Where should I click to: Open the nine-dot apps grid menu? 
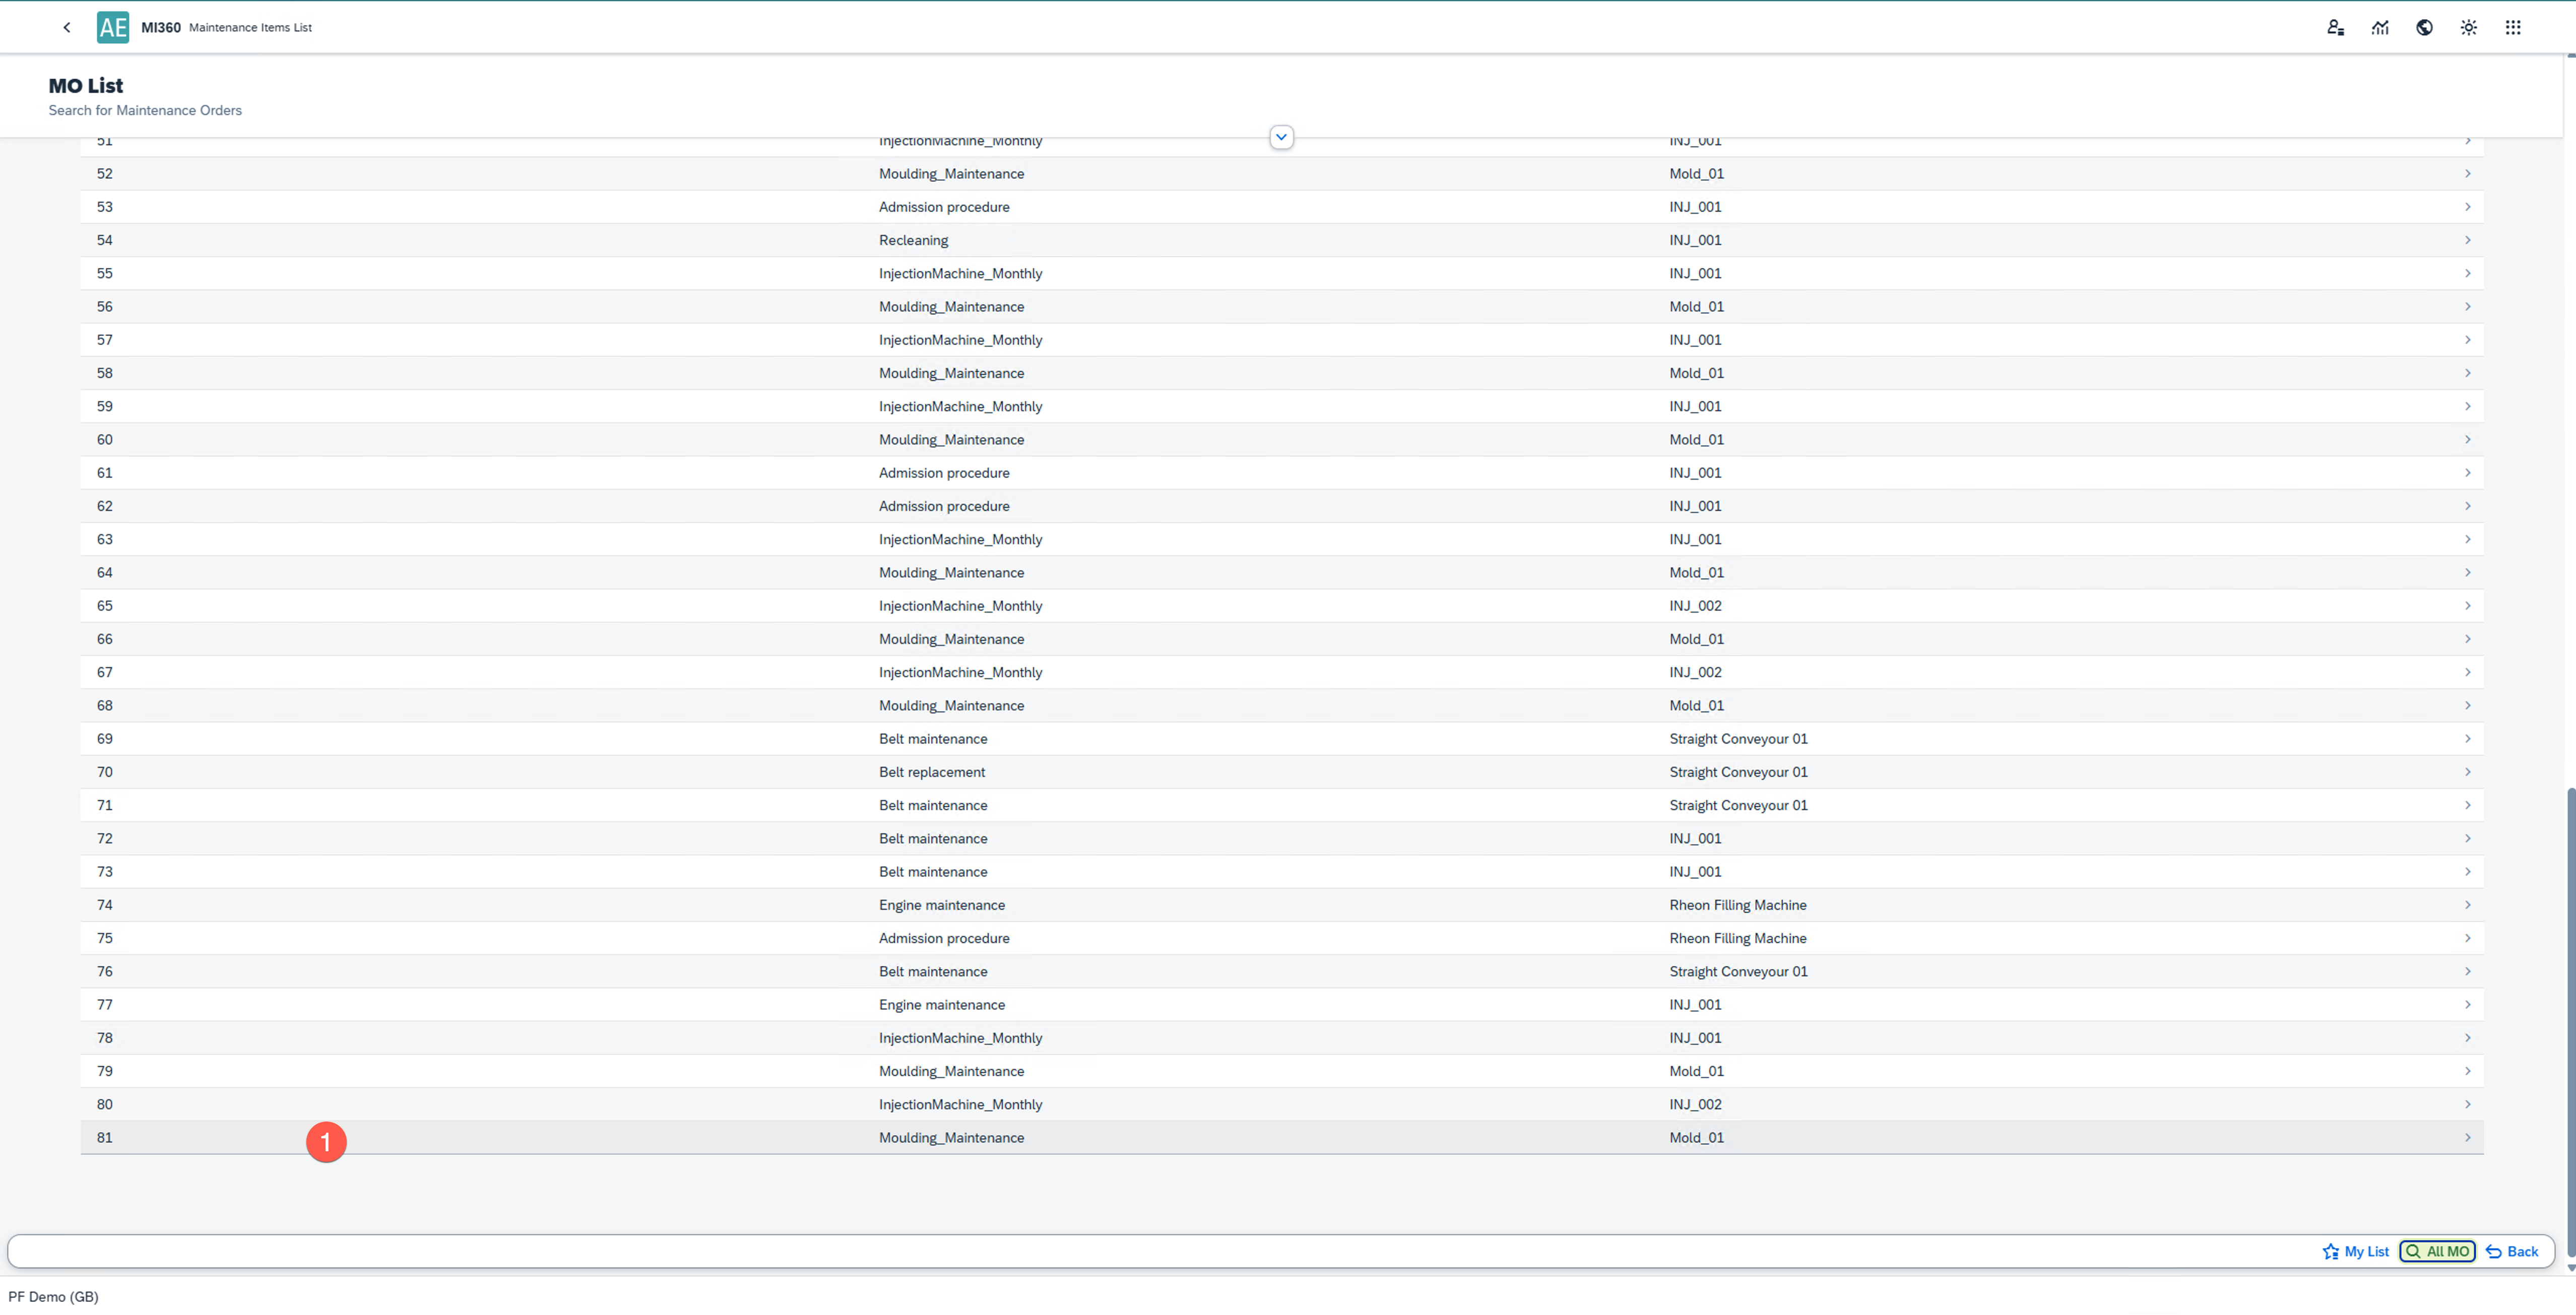tap(2513, 28)
